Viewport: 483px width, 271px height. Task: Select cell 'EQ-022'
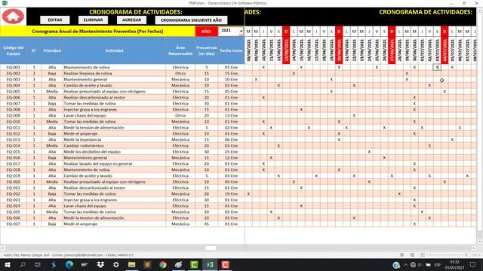(x=14, y=194)
